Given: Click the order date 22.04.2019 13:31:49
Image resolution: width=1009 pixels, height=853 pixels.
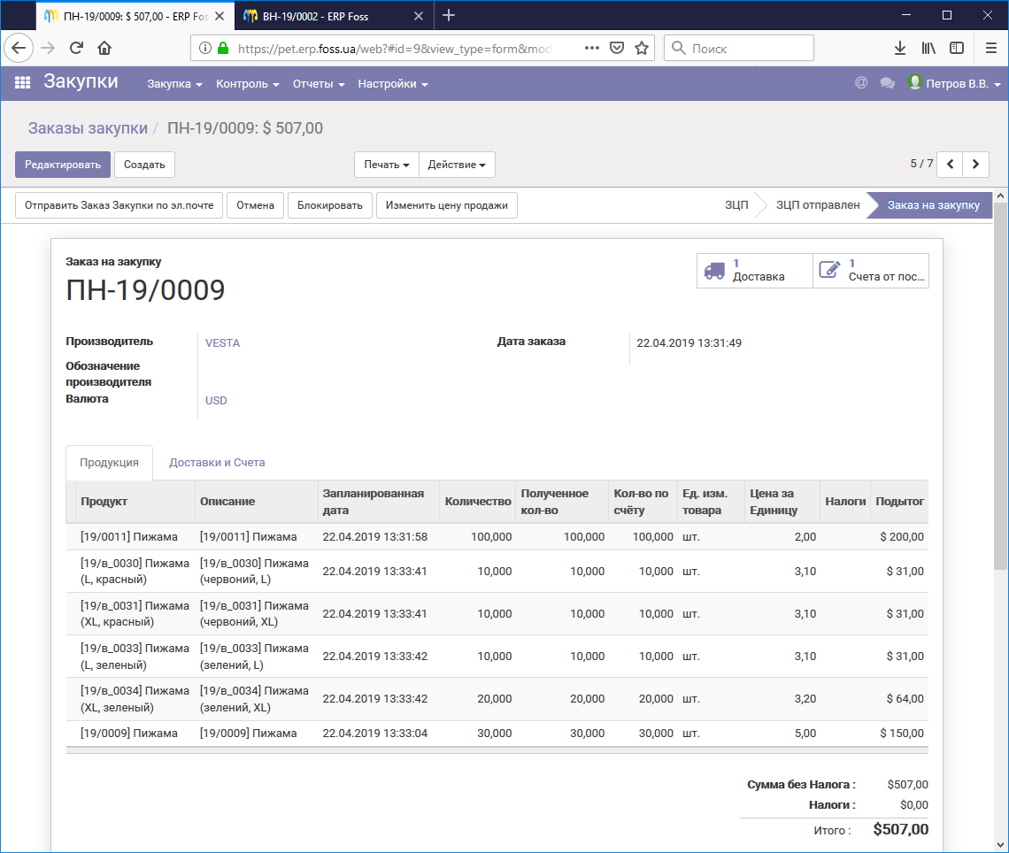Looking at the screenshot, I should tap(689, 342).
